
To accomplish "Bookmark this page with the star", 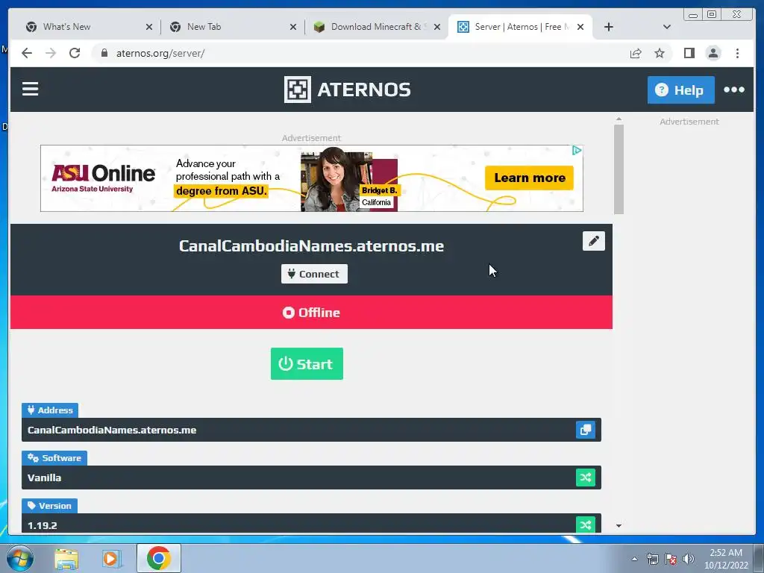I will [x=660, y=53].
